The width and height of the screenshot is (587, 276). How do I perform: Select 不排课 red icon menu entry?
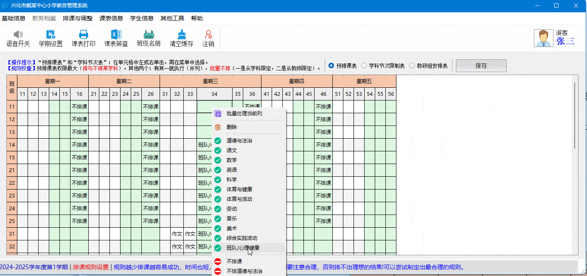(x=234, y=262)
